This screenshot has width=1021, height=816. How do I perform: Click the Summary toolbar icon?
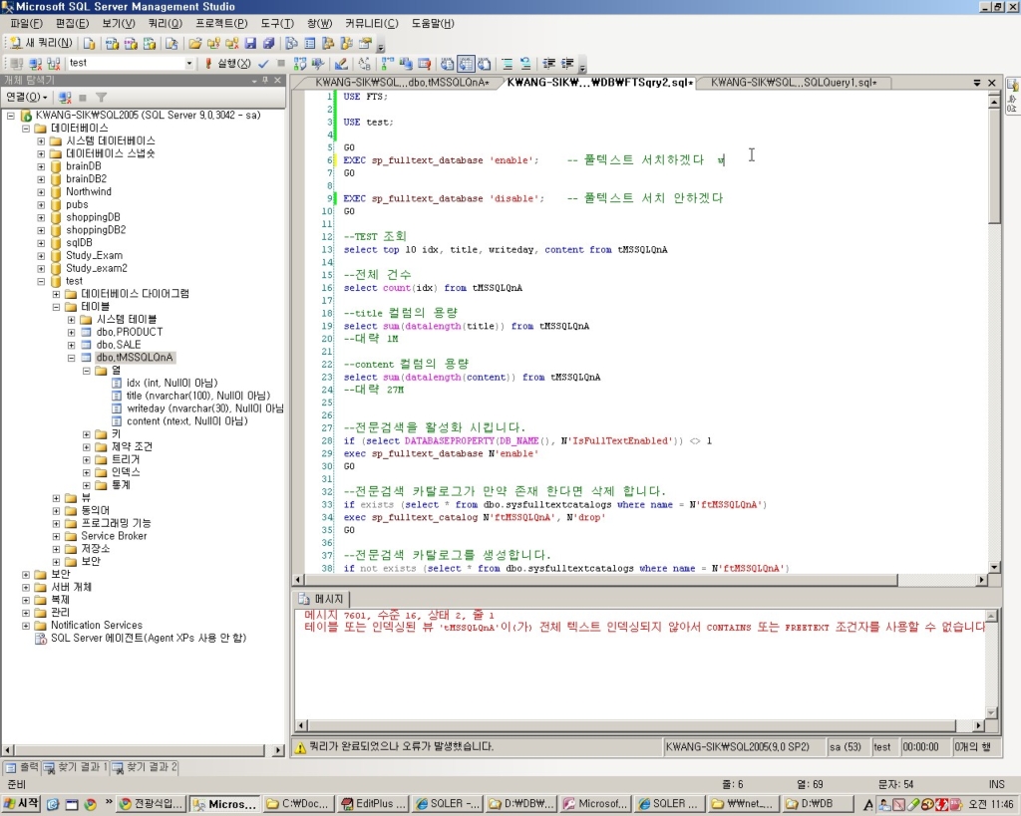coord(310,43)
